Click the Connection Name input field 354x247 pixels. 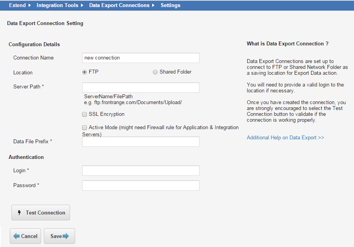click(140, 58)
